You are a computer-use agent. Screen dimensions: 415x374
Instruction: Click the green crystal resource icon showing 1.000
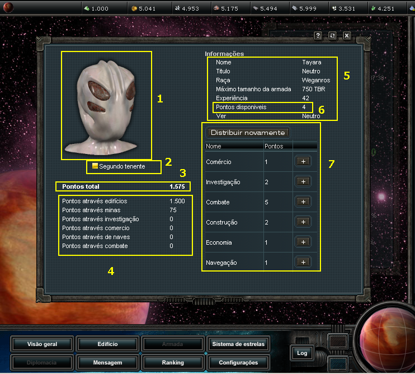coord(87,8)
